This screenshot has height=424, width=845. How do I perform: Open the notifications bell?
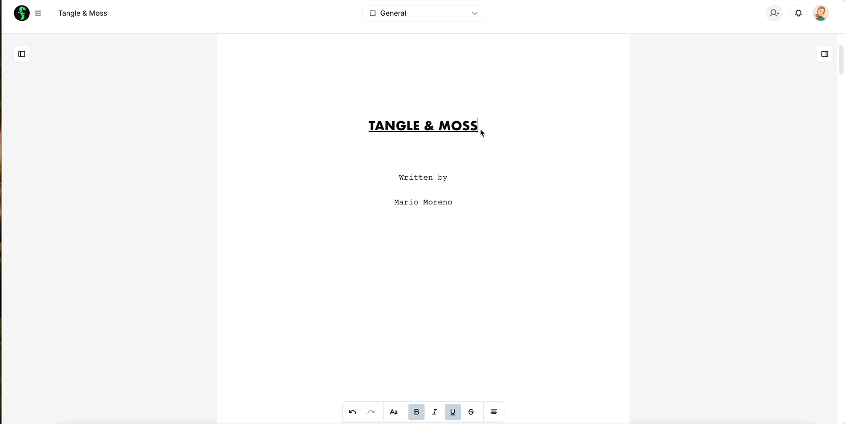[x=798, y=13]
